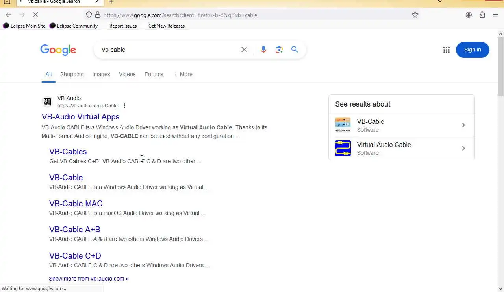Switch to the Forums tab
Image resolution: width=504 pixels, height=292 pixels.
pos(154,74)
